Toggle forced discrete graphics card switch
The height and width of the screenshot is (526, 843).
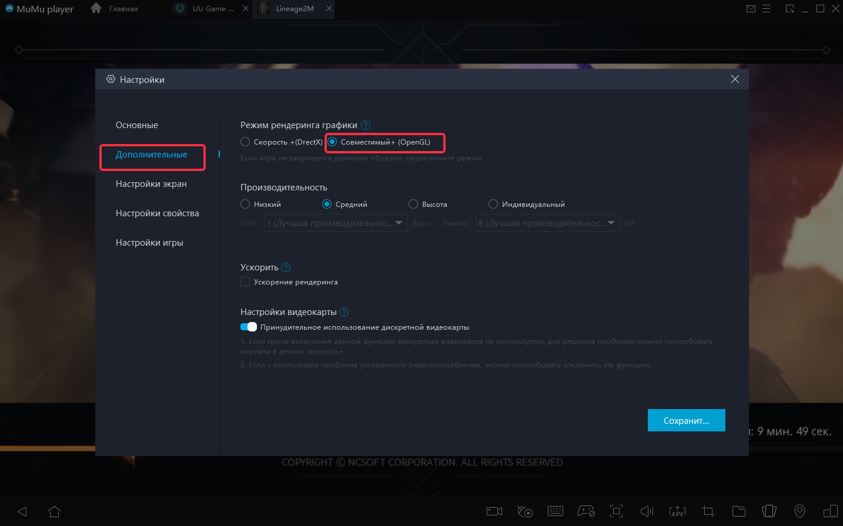tap(249, 327)
